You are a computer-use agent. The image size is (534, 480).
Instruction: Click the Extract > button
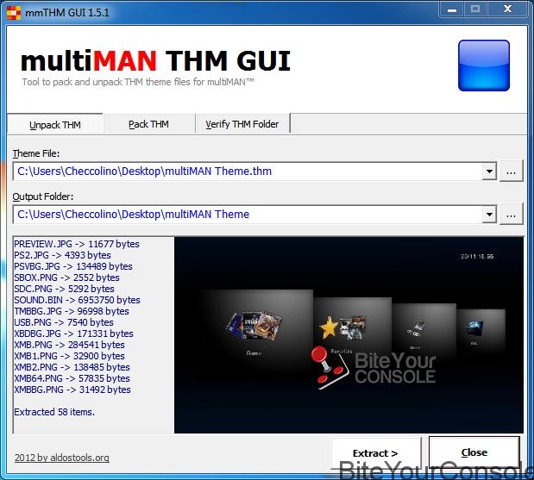tap(375, 453)
